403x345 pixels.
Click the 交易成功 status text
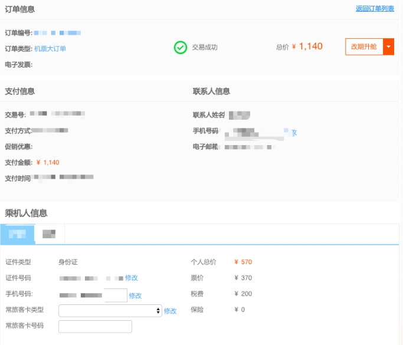pos(204,47)
